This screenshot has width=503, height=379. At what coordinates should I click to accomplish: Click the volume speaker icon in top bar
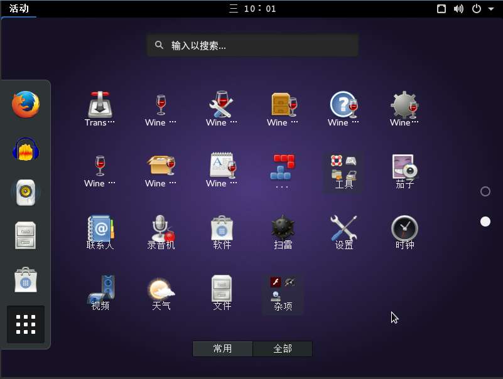pos(458,9)
